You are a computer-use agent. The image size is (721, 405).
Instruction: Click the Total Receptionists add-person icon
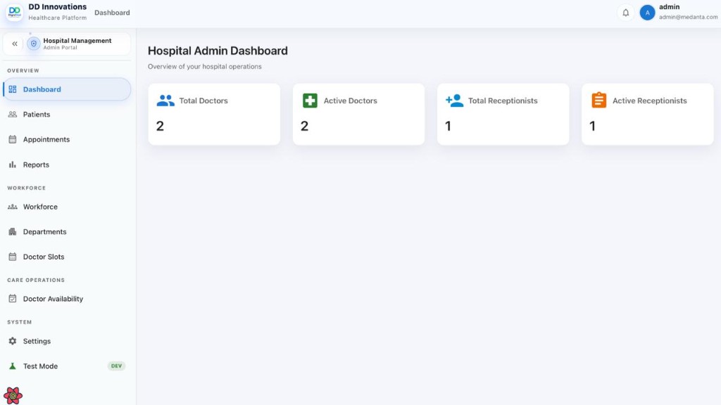click(454, 101)
